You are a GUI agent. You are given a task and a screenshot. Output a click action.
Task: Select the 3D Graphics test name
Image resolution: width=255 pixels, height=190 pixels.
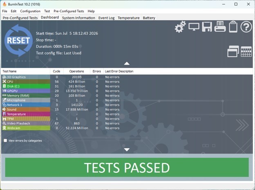16,77
